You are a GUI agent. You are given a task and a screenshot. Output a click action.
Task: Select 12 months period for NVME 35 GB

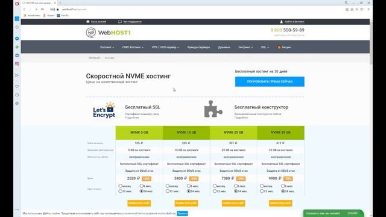[x=262, y=191]
